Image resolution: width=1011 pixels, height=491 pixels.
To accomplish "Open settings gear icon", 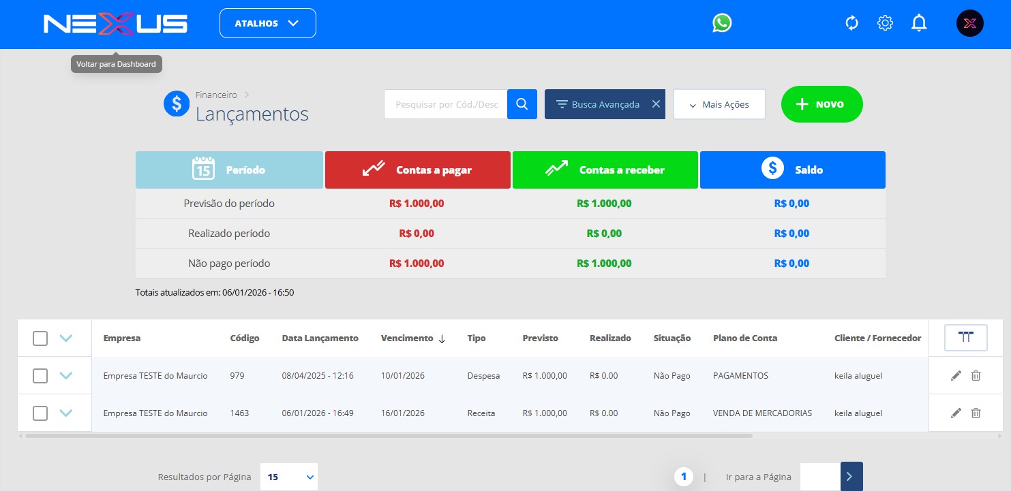I will coord(885,23).
